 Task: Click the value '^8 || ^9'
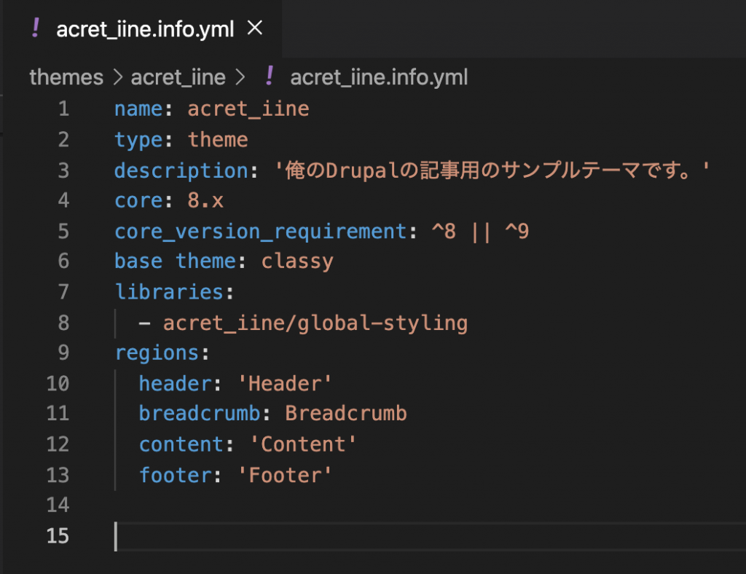click(481, 231)
